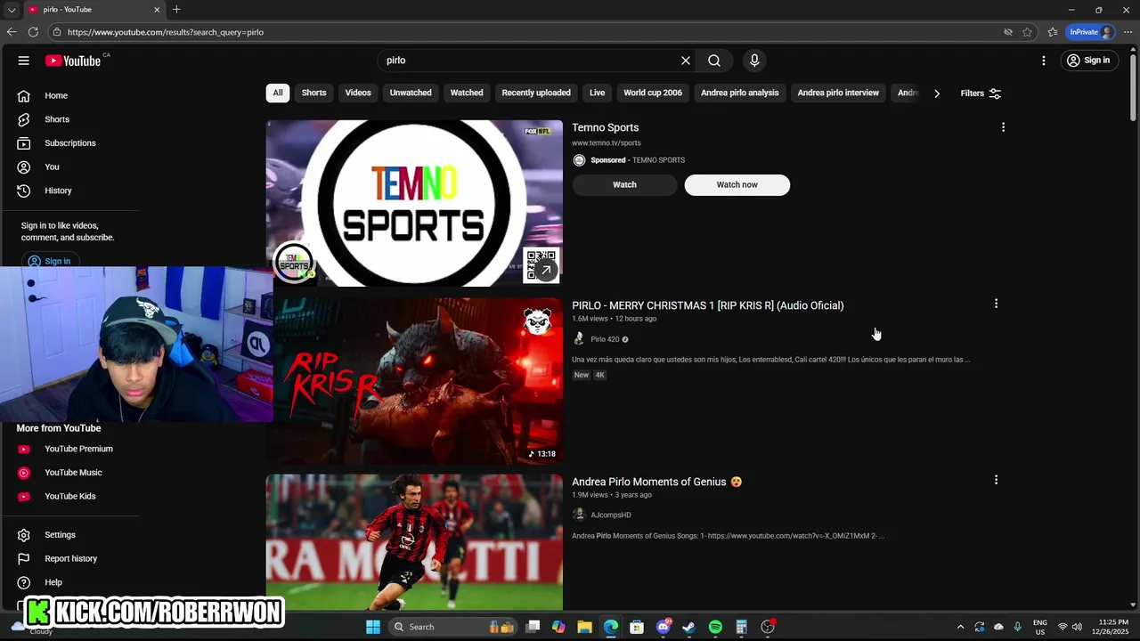Click the InPrivate profile badge
Screen dimensions: 1140x641
pyautogui.click(x=1091, y=32)
